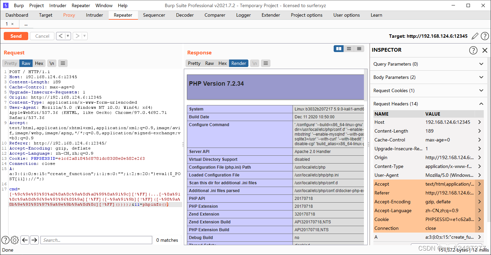Image resolution: width=491 pixels, height=255 pixels.
Task: Switch to the Dashboard tab
Action: (17, 15)
